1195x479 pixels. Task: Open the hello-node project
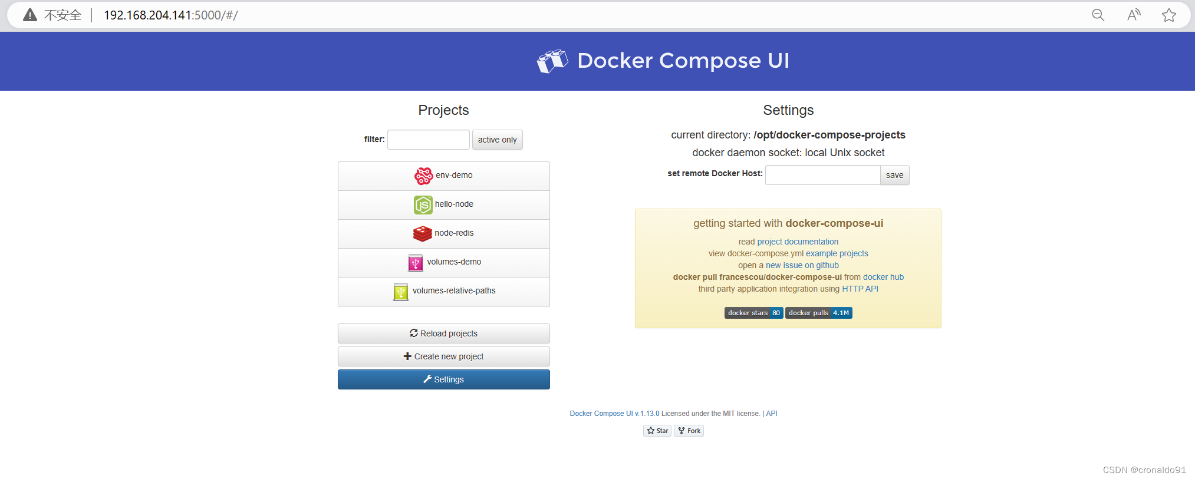tap(444, 204)
